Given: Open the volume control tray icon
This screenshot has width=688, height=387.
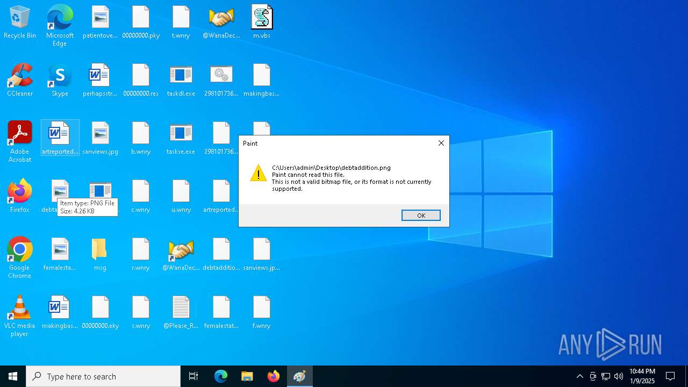Looking at the screenshot, I should pos(619,376).
